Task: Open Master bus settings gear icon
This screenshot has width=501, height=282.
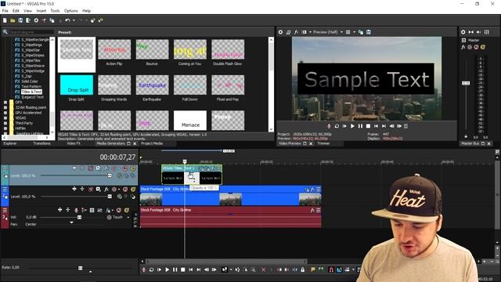Action: pos(463,32)
